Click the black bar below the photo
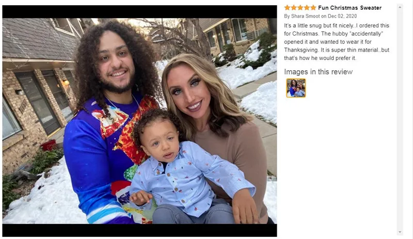The image size is (413, 239). click(139, 230)
